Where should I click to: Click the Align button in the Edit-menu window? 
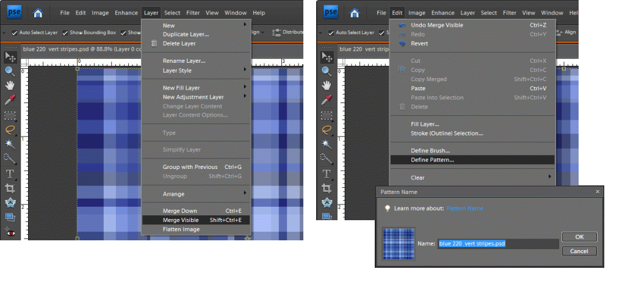click(x=566, y=32)
